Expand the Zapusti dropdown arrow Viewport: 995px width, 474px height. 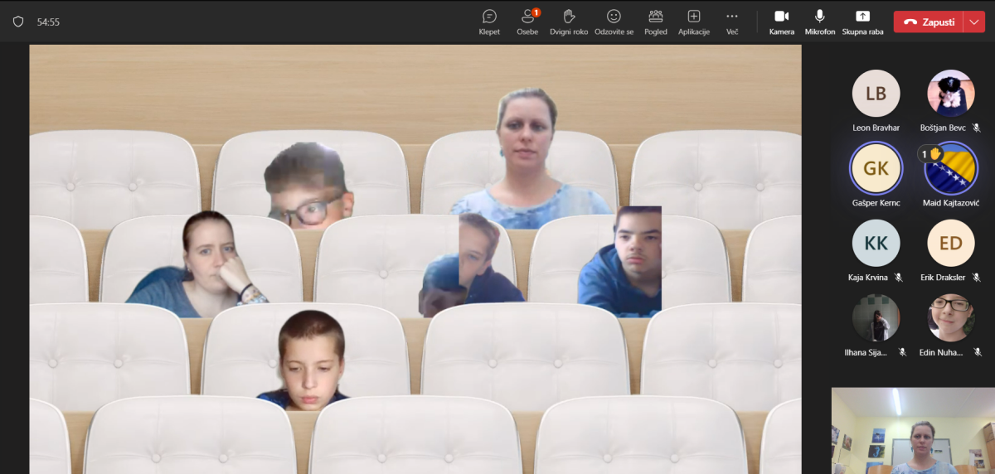click(974, 22)
